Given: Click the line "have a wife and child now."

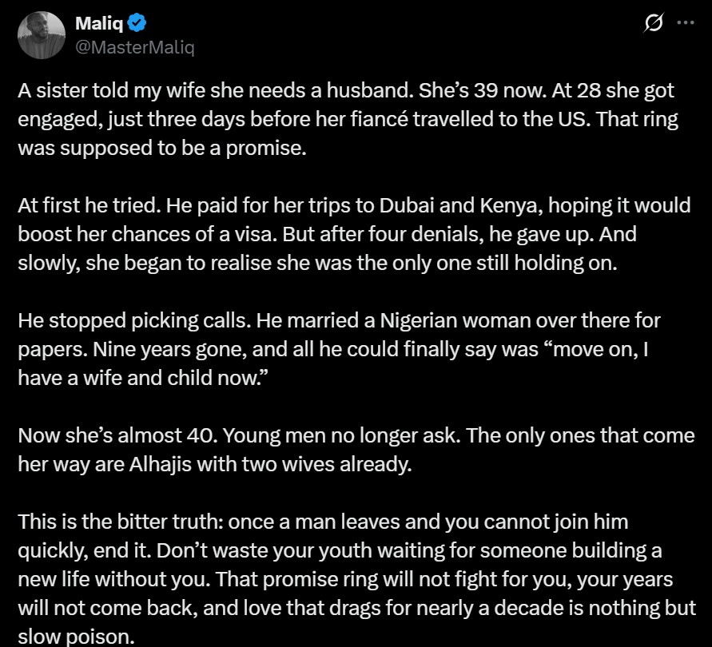Looking at the screenshot, I should pyautogui.click(x=142, y=379).
